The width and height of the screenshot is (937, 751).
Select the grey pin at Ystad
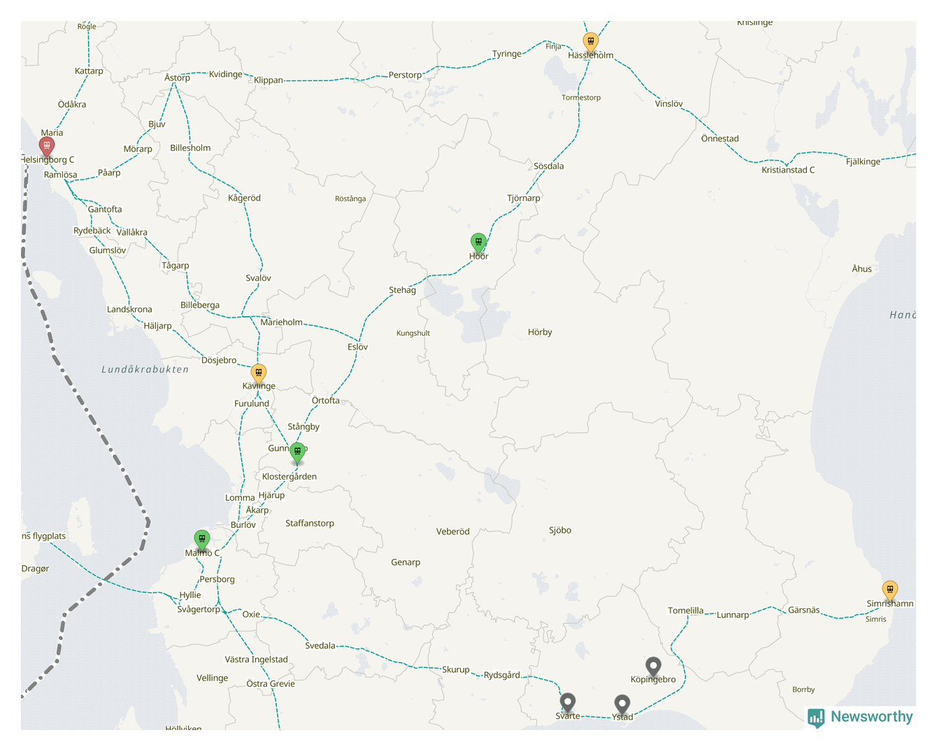click(x=622, y=705)
